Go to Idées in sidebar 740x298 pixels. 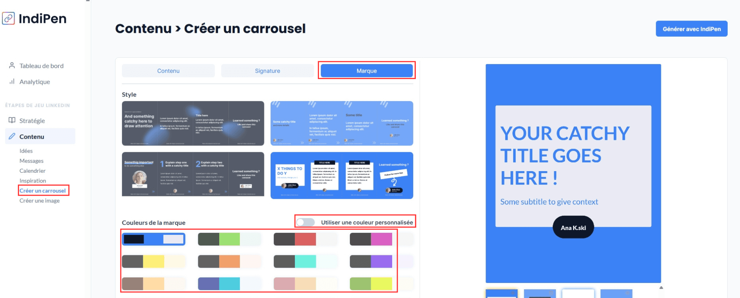tap(26, 151)
